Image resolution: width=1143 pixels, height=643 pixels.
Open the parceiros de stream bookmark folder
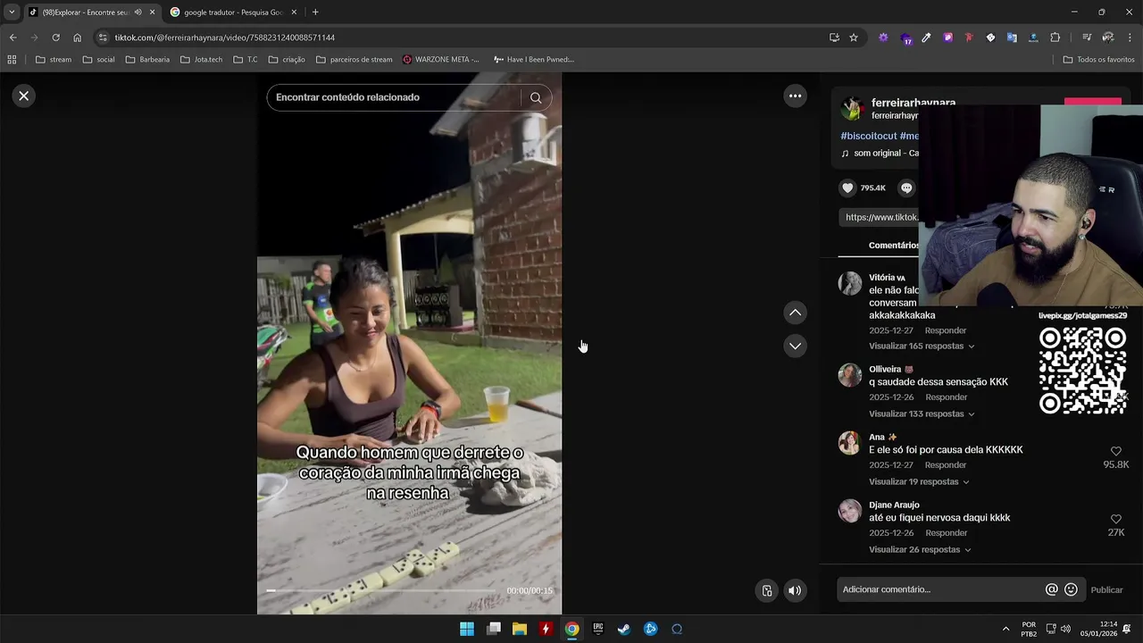[354, 60]
